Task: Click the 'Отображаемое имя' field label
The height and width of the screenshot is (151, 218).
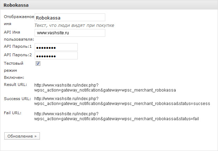Action: 19,20
